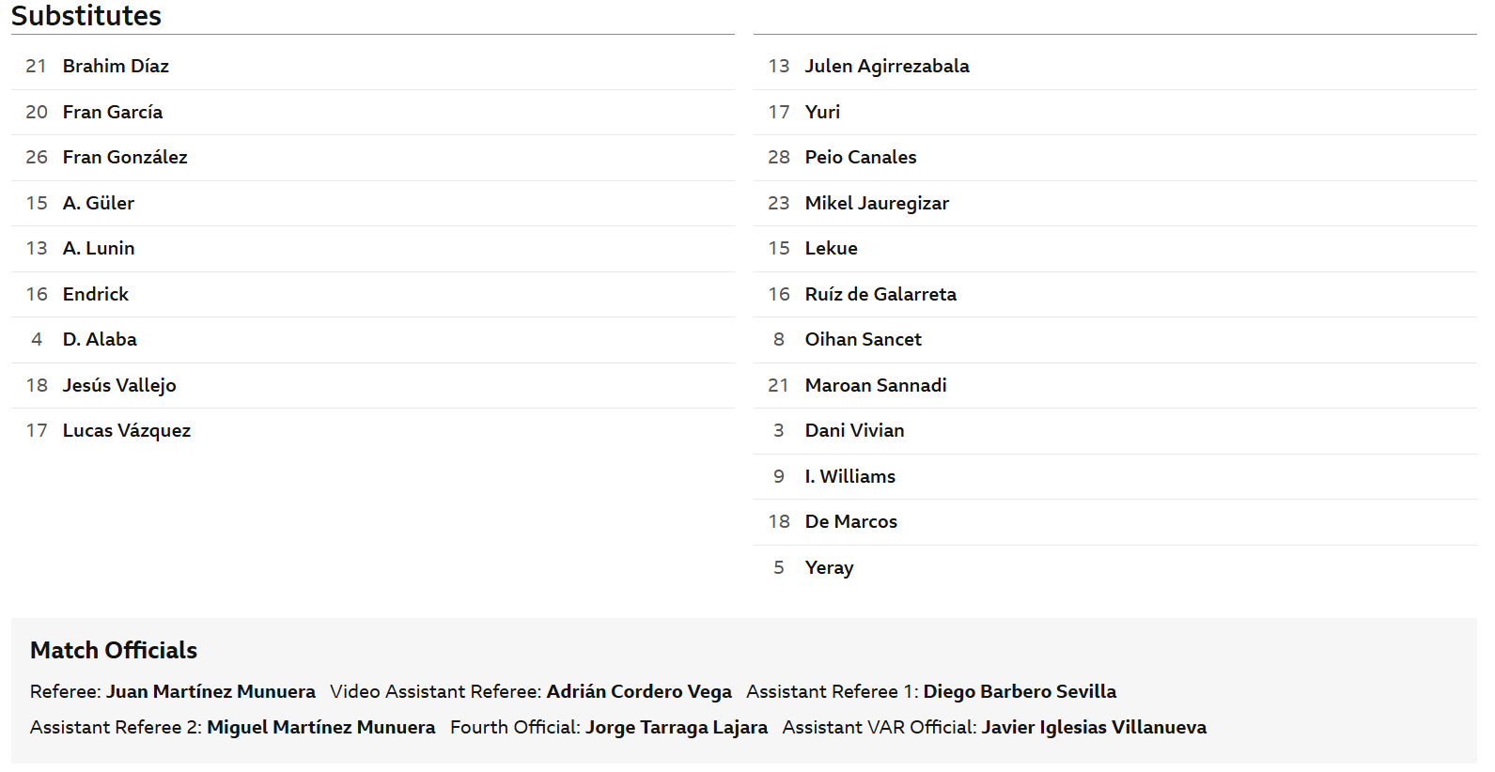The height and width of the screenshot is (772, 1495).
Task: Choose Peio Canales number 28
Action: click(x=1114, y=158)
